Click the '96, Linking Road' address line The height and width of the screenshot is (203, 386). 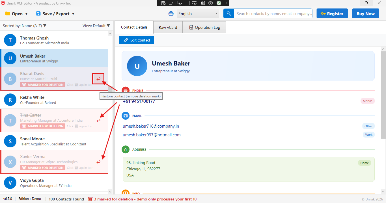point(141,163)
